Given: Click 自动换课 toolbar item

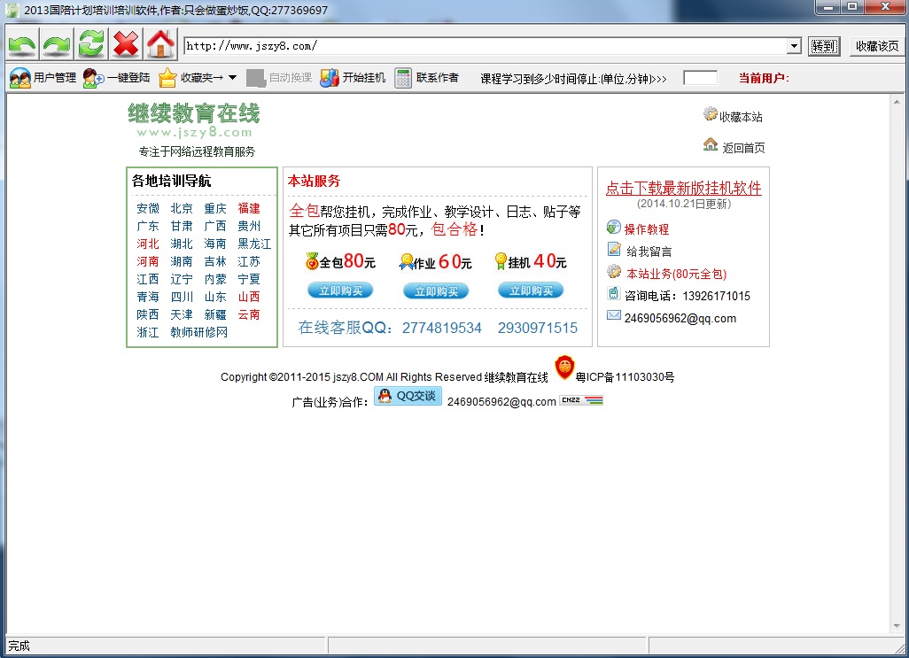Looking at the screenshot, I should pyautogui.click(x=279, y=78).
